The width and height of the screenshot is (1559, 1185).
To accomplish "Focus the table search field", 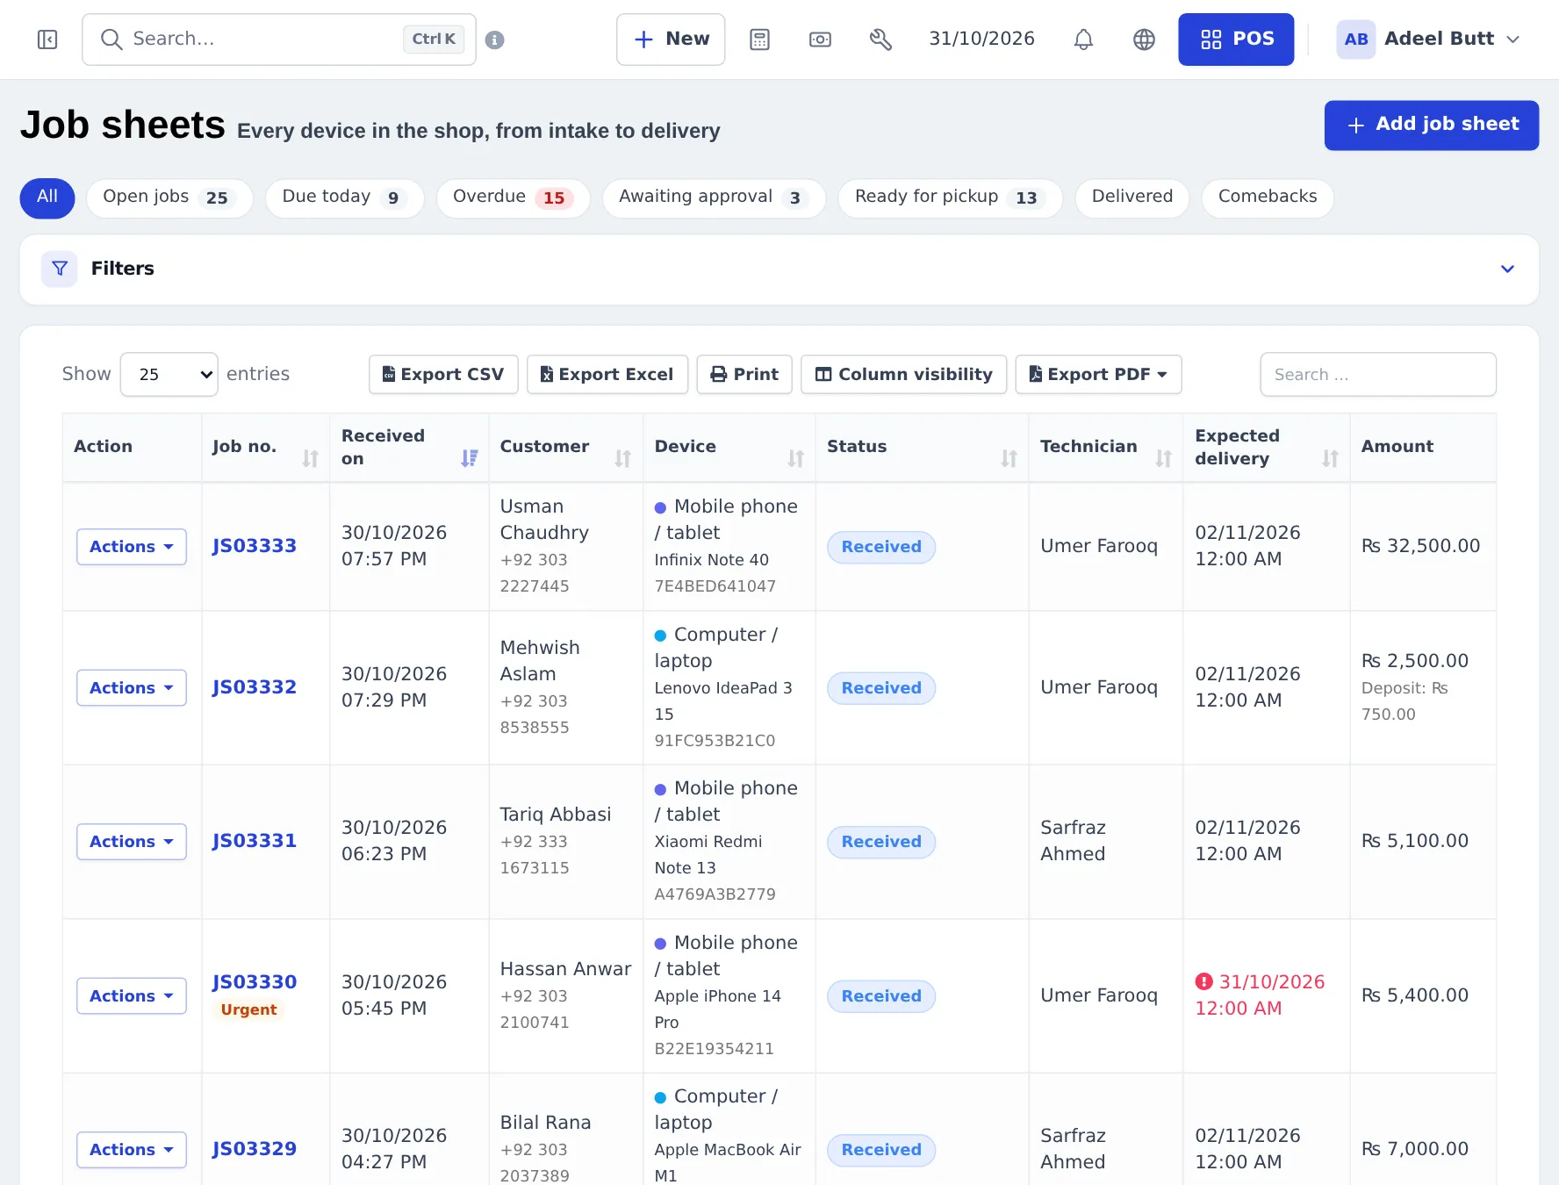I will 1377,375.
